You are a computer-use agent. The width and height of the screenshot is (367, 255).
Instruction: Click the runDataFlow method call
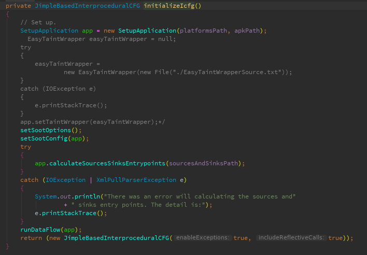pos(41,230)
